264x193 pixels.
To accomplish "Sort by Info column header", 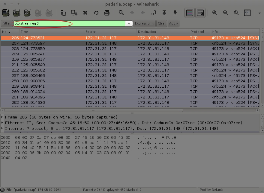I will (235, 32).
